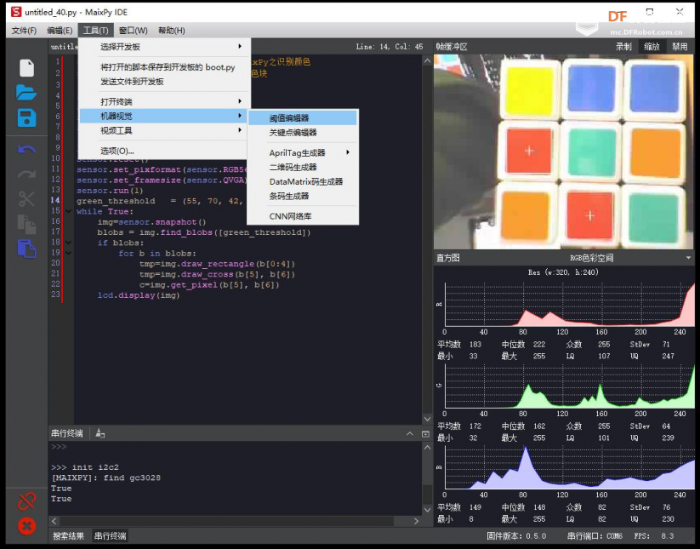
Task: Click the terminal horizontal scroll right arrow
Action: coord(417,521)
